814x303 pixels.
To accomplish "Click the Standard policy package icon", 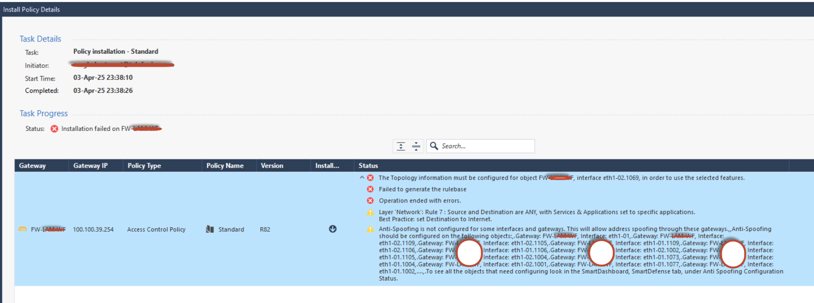I will click(210, 229).
